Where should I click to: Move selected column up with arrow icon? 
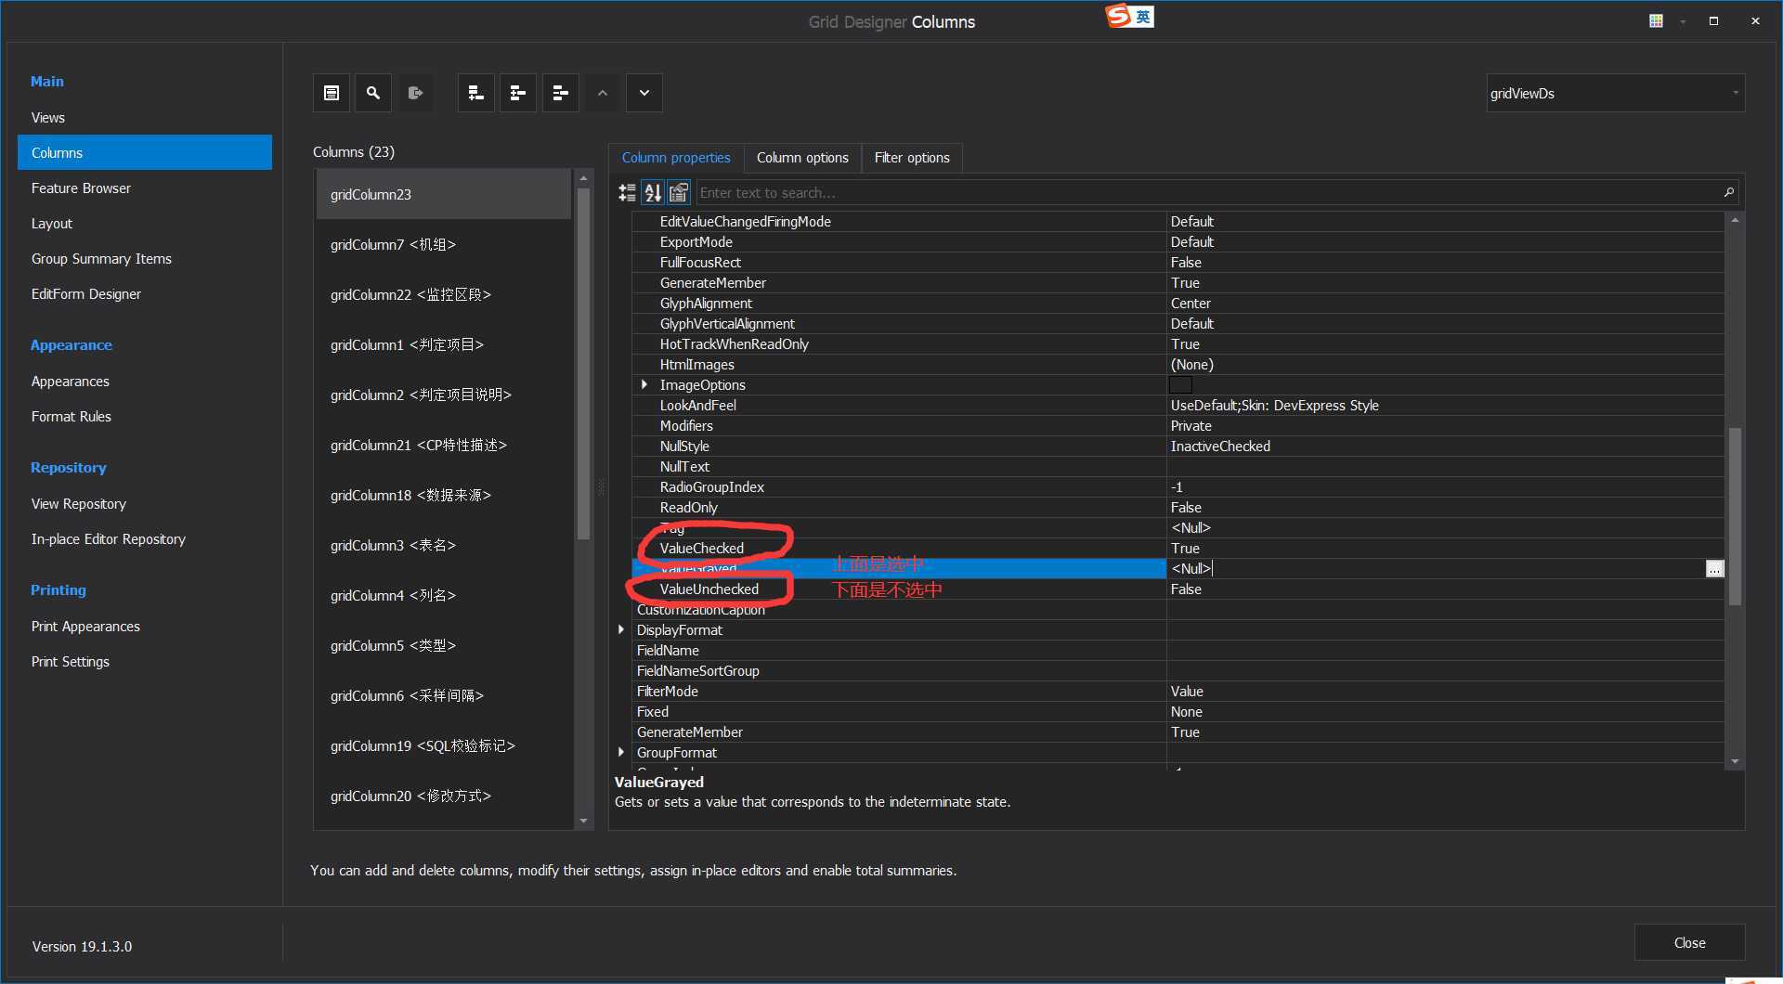click(x=603, y=93)
